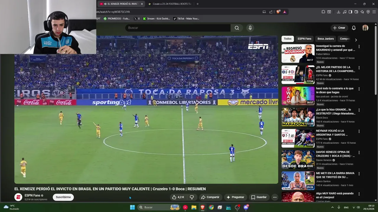
Task: Click the Windows taskbar Buscar search box
Action: (159, 207)
